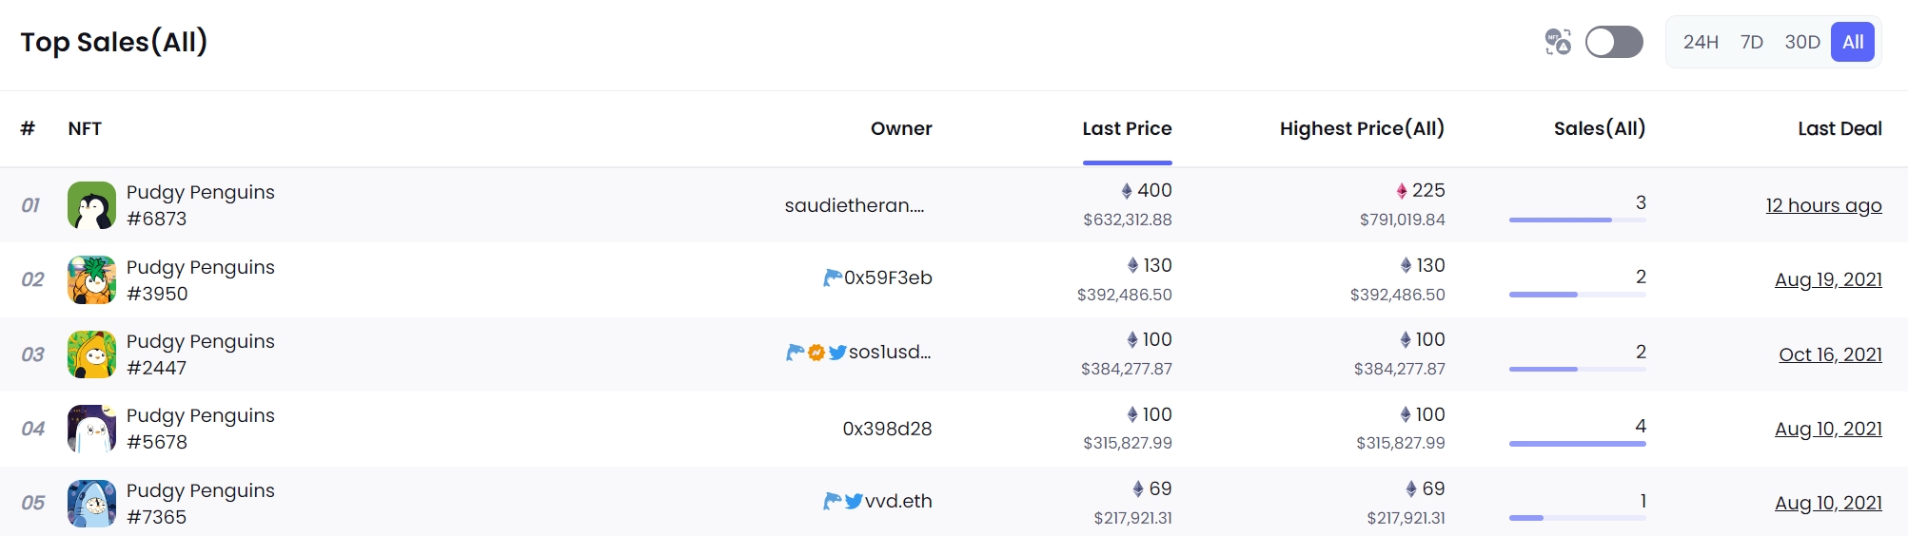Sort by Highest Price(All) column header
This screenshot has width=1908, height=536.
tap(1362, 128)
